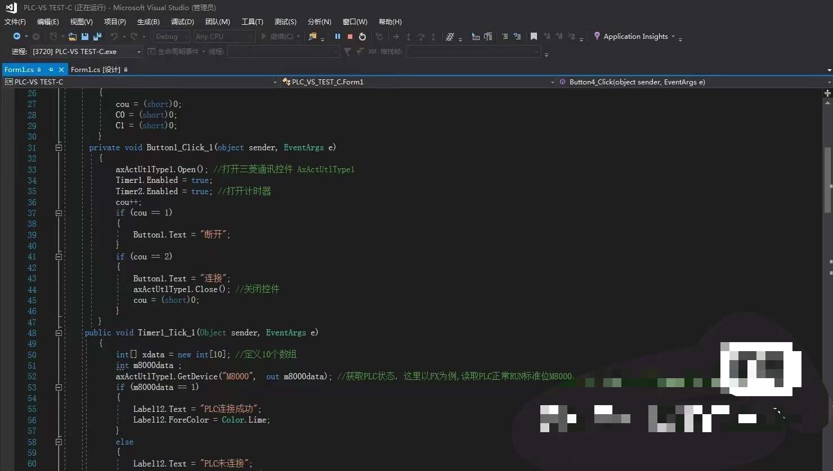Open file using the folder toolbar icon
The height and width of the screenshot is (471, 833).
pos(73,37)
